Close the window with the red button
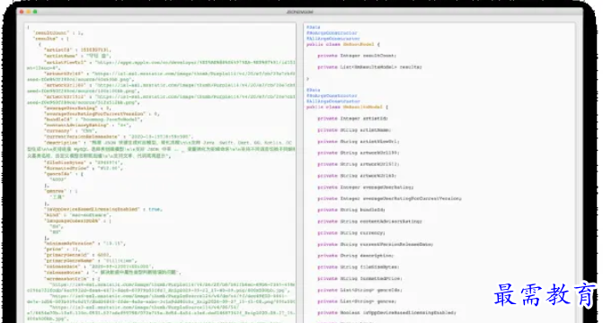This screenshot has width=603, height=323. coord(22,12)
